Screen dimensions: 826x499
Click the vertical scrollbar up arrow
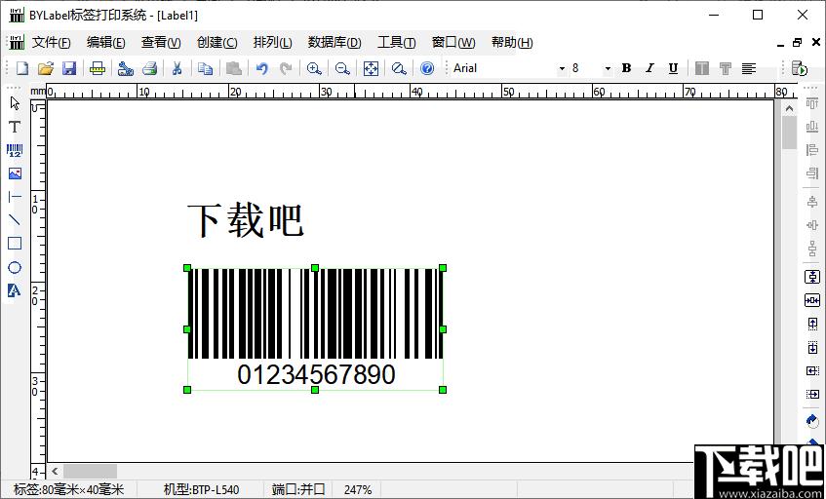789,108
